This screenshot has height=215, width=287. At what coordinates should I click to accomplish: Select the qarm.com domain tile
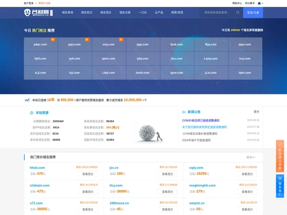[109, 59]
